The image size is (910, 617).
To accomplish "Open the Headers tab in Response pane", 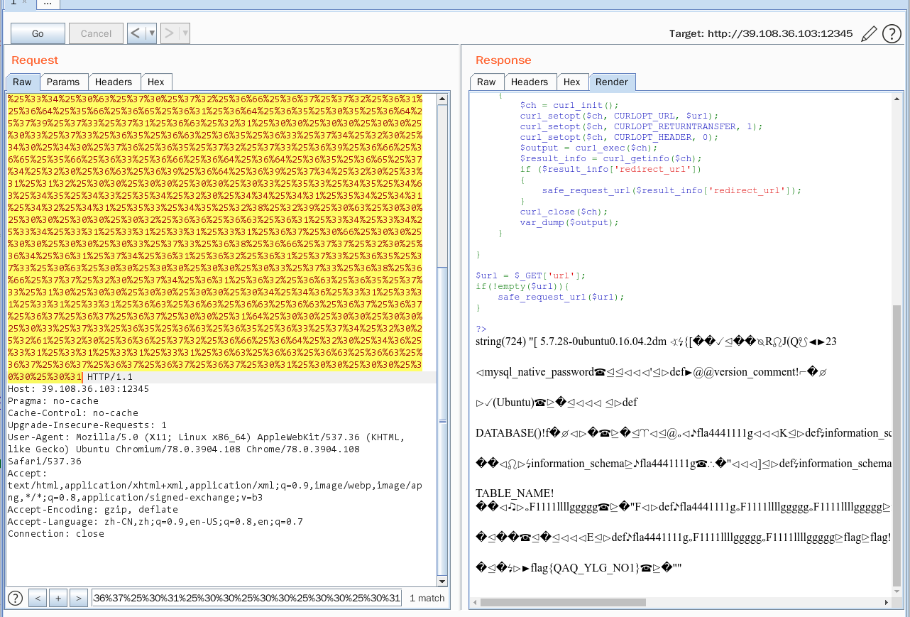I will tap(530, 82).
